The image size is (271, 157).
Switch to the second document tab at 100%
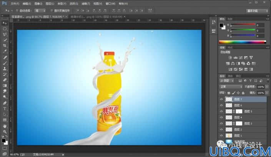[x=98, y=17]
